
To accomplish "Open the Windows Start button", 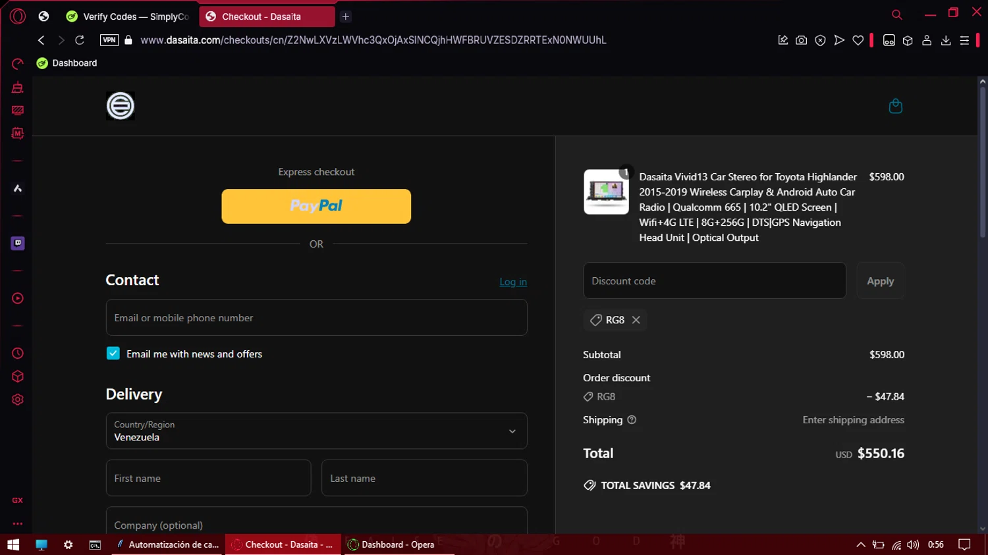I will (x=13, y=544).
